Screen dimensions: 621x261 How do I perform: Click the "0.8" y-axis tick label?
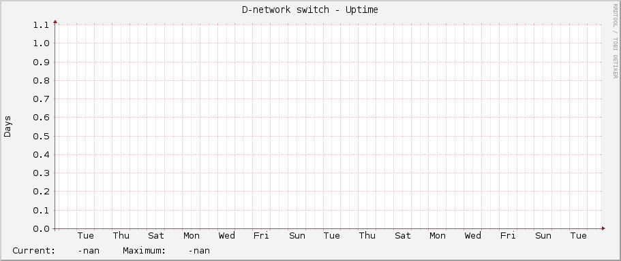(x=41, y=81)
